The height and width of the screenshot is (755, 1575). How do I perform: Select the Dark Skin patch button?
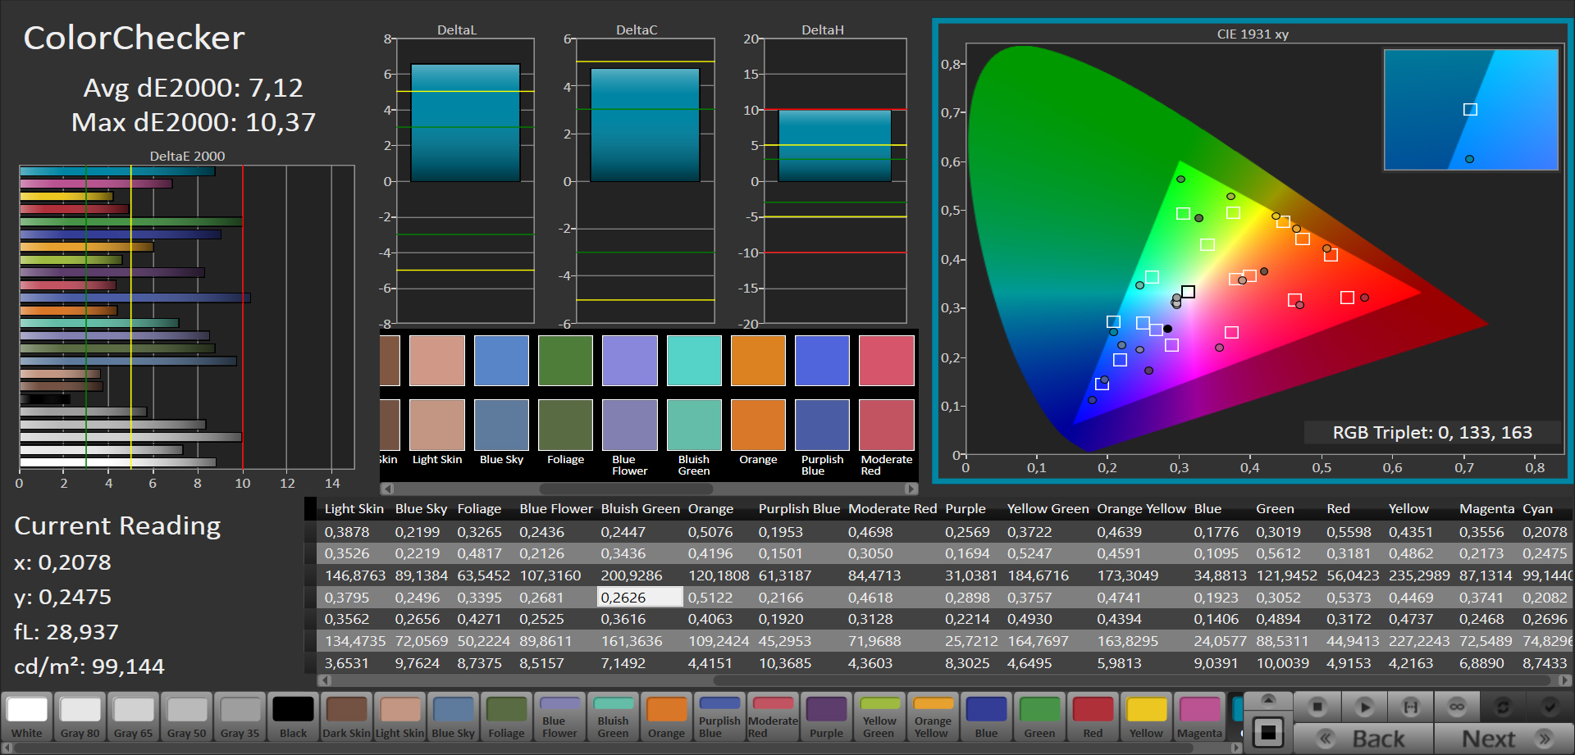(x=346, y=716)
